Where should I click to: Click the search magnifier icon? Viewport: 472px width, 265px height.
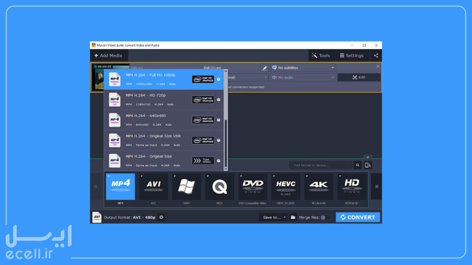pyautogui.click(x=357, y=165)
